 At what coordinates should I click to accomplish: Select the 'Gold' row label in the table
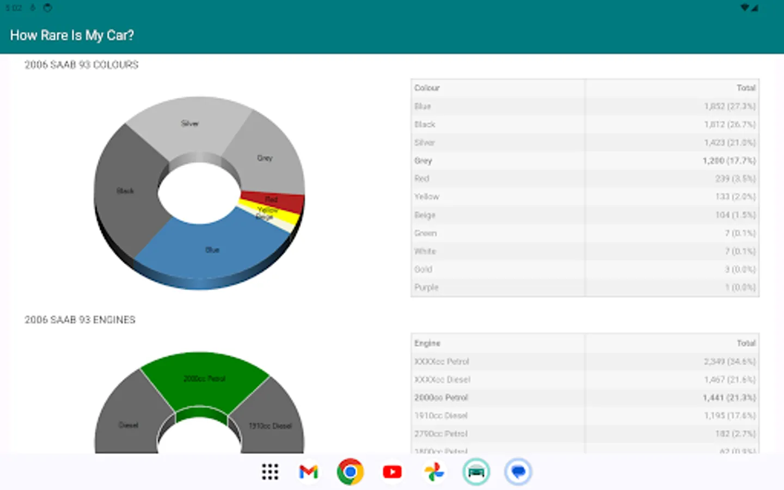[423, 269]
